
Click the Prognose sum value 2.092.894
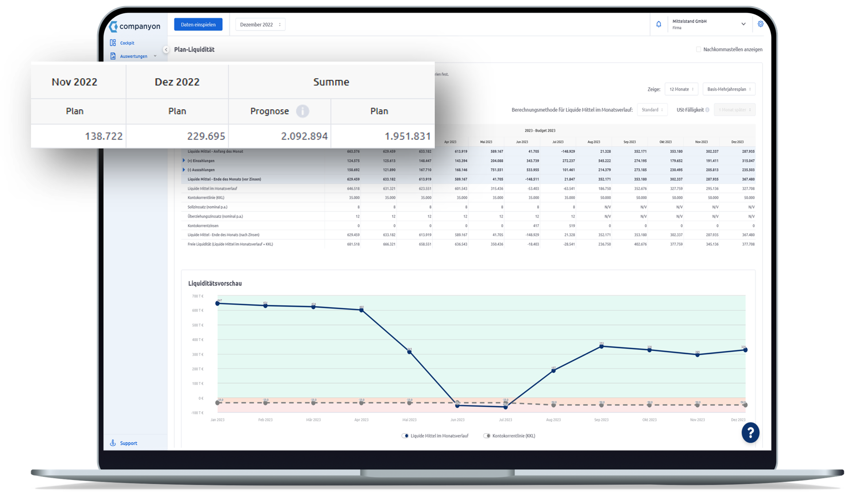click(304, 136)
